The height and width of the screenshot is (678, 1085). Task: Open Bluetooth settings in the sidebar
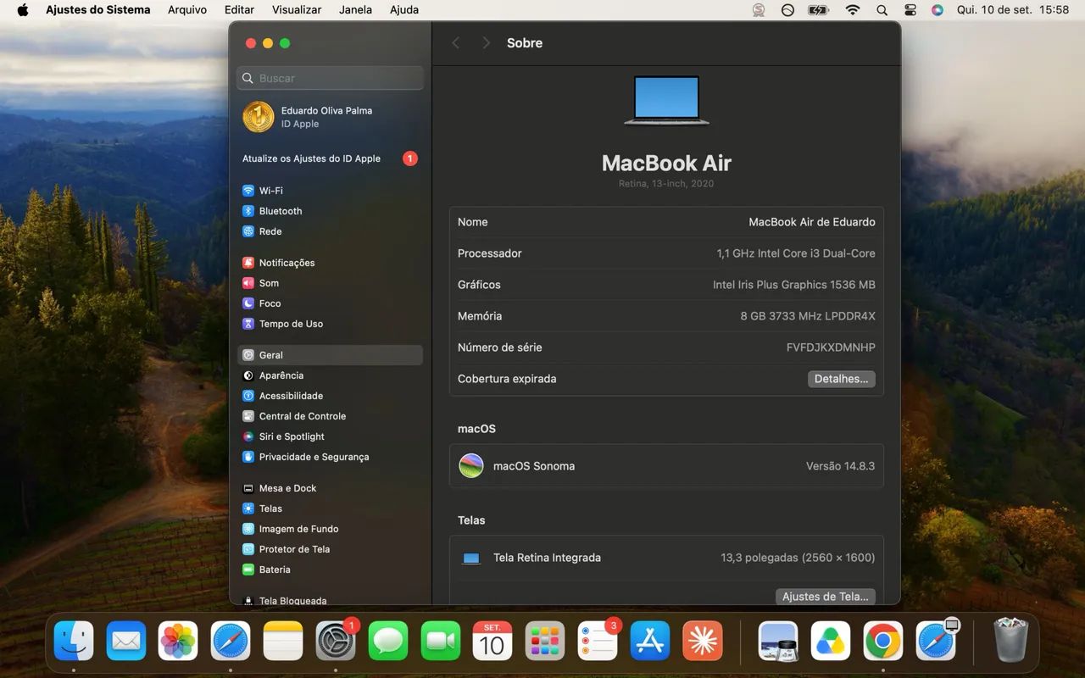[330, 211]
